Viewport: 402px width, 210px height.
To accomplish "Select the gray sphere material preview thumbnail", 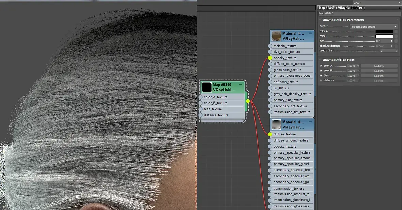I will [x=276, y=125].
